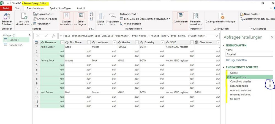Image resolution: width=275 pixels, height=124 pixels.
Task: Open Gender column filter dropdown
Action: pos(137,42)
